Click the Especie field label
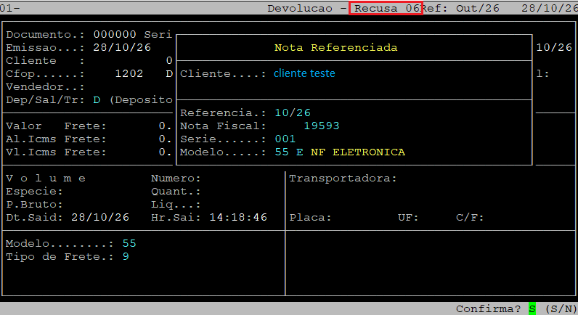578x315 pixels. [34, 192]
